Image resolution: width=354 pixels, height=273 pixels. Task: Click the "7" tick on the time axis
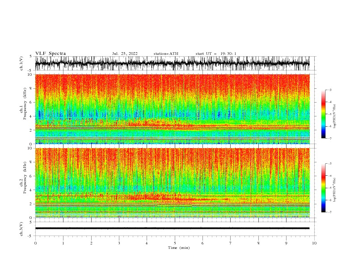click(231, 243)
